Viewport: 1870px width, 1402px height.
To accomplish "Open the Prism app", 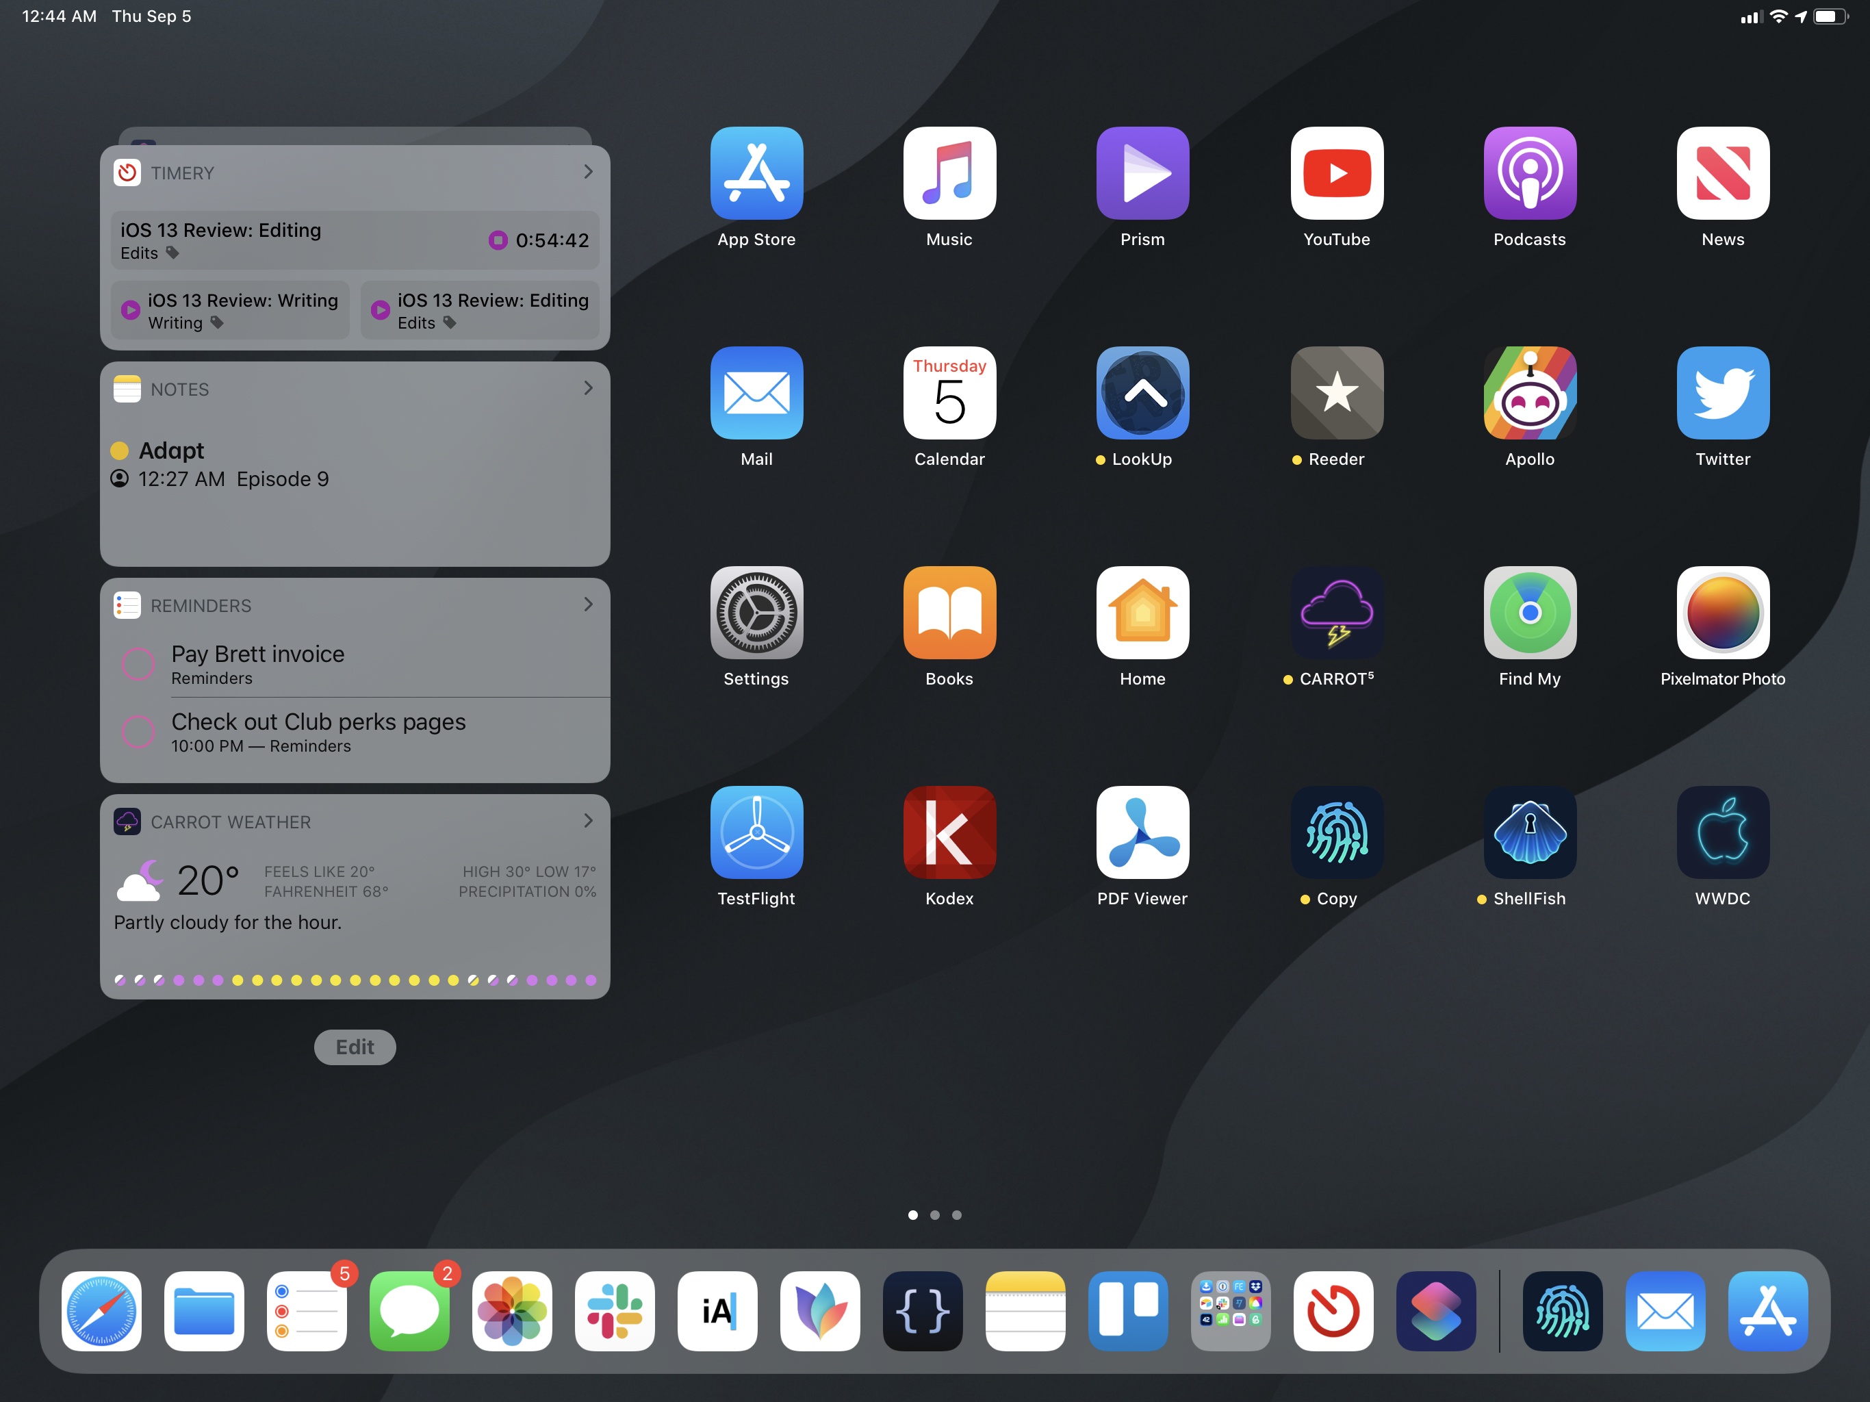I will coord(1143,173).
